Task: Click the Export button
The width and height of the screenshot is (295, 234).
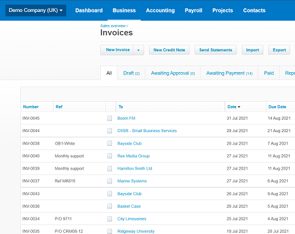Action: [279, 50]
